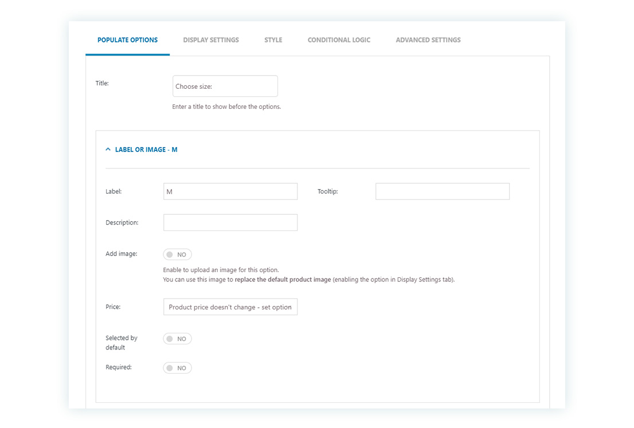Select the CONDITIONAL LOGIC tab
Screen dimensions: 634x428
(339, 40)
